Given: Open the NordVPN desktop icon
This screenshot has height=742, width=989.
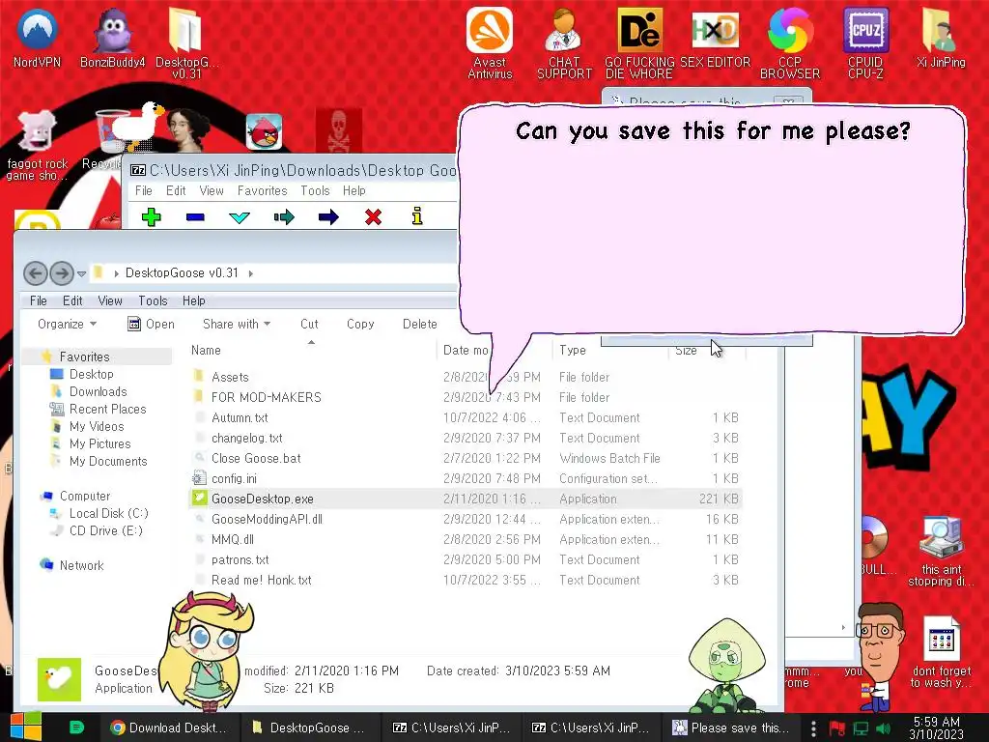Looking at the screenshot, I should (x=37, y=39).
